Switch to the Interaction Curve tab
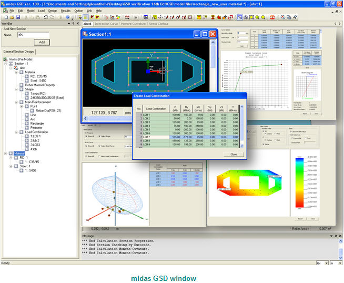The height and width of the screenshot is (283, 344). (106, 24)
